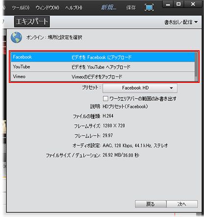Click the 保存 button
The width and height of the screenshot is (204, 217).
131,7
